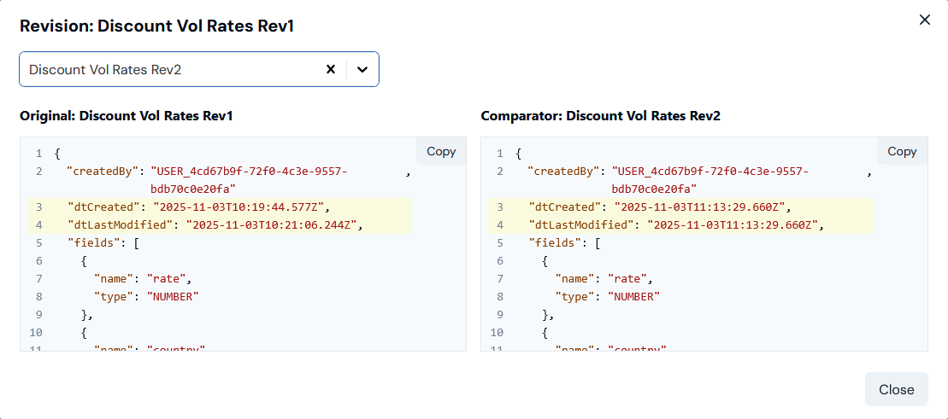This screenshot has width=948, height=419.
Task: Expand the comparator revision dropdown chevron
Action: point(362,69)
